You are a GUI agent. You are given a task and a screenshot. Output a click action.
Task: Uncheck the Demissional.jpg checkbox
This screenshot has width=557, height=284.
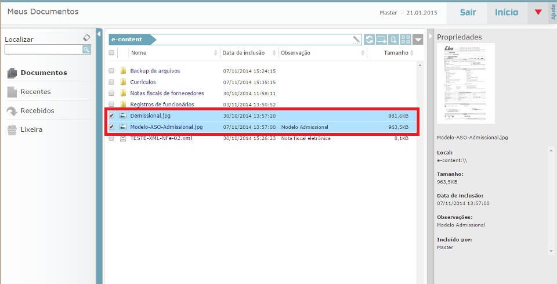[x=111, y=116]
